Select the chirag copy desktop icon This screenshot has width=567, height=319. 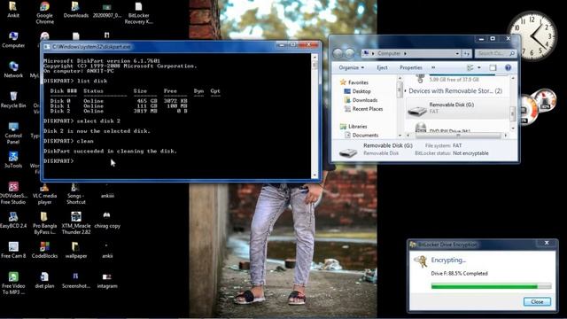pos(107,221)
